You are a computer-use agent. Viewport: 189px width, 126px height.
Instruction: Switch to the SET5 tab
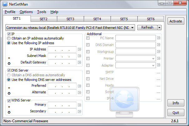click(124, 19)
